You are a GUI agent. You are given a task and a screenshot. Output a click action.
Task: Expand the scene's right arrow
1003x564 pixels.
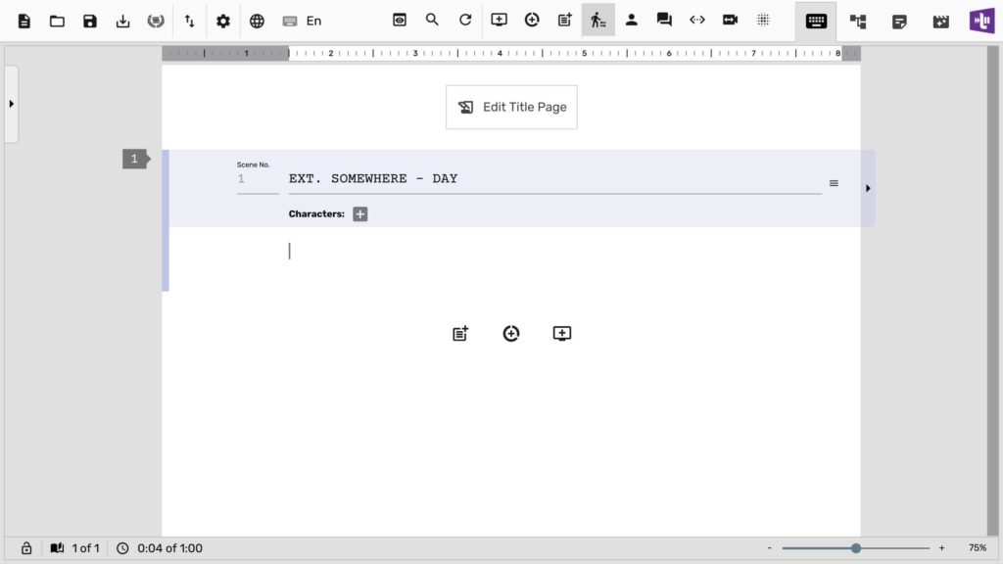coord(868,188)
